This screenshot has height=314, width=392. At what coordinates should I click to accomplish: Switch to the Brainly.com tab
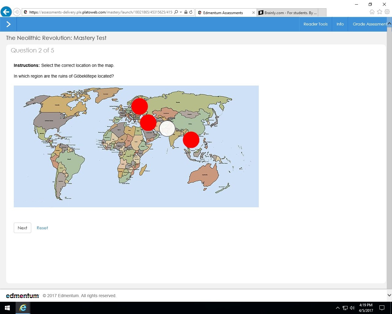click(x=287, y=13)
